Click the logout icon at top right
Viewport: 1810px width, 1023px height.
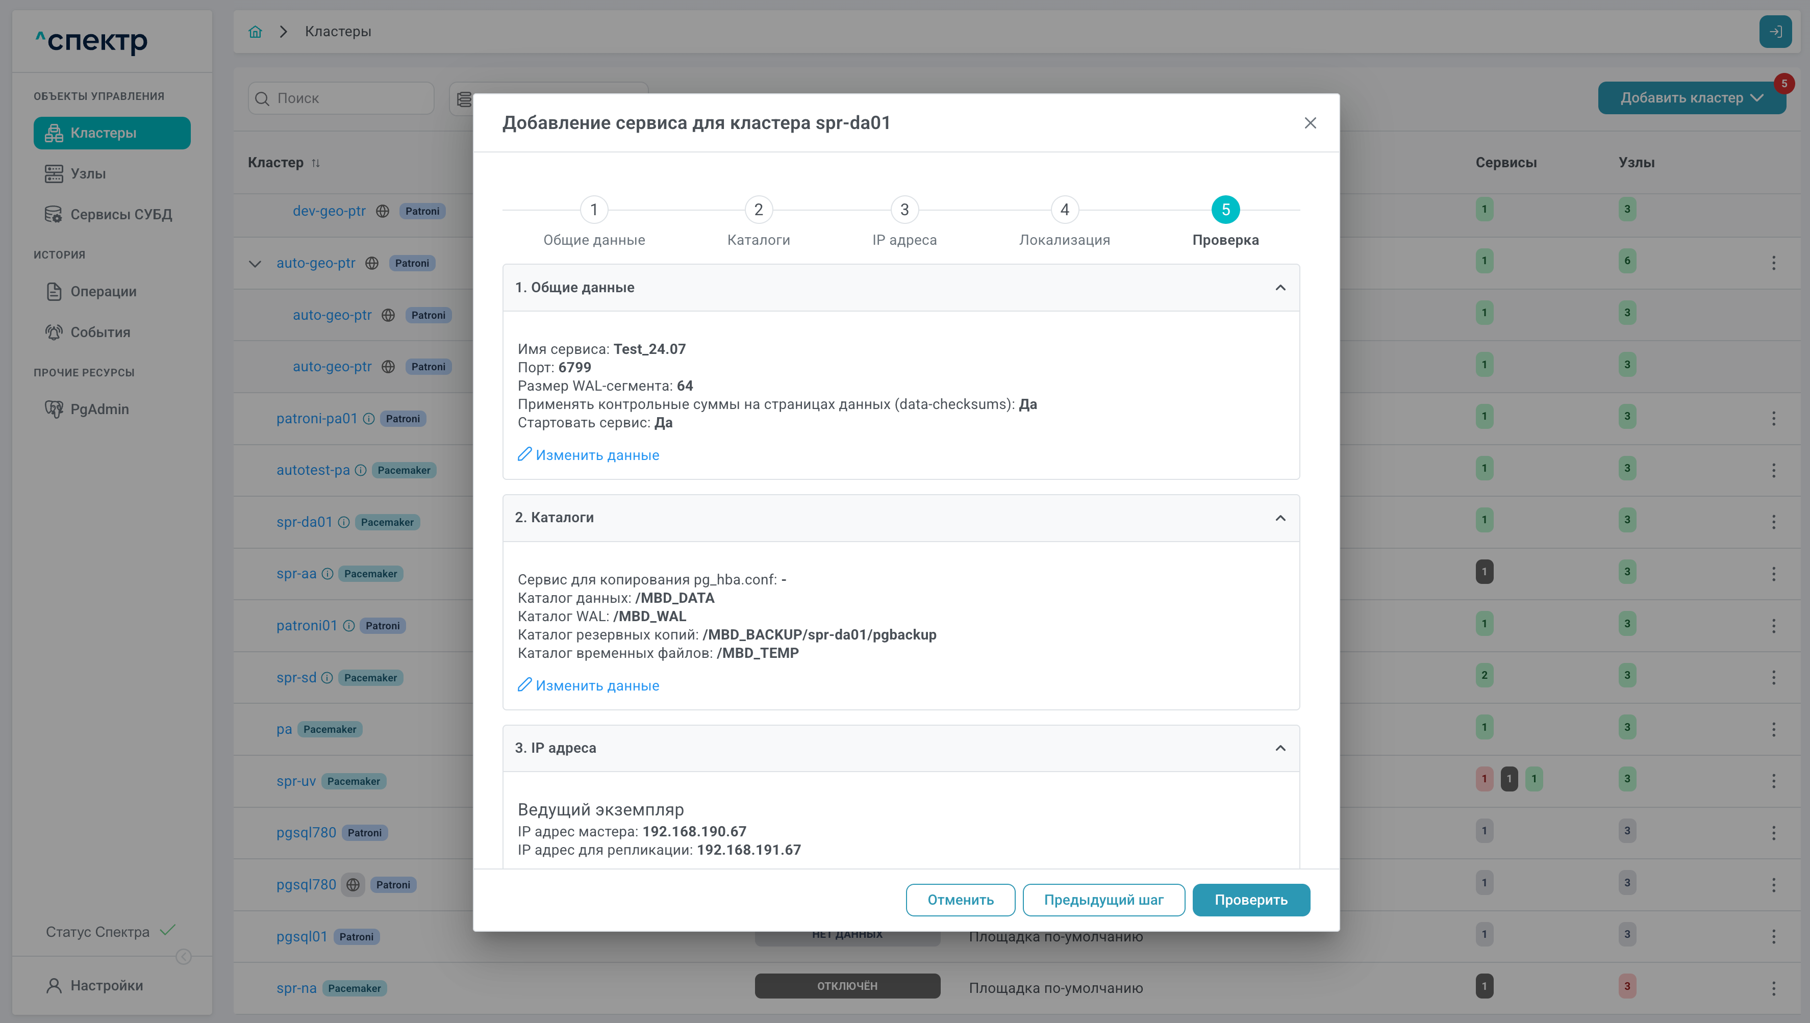click(x=1775, y=32)
